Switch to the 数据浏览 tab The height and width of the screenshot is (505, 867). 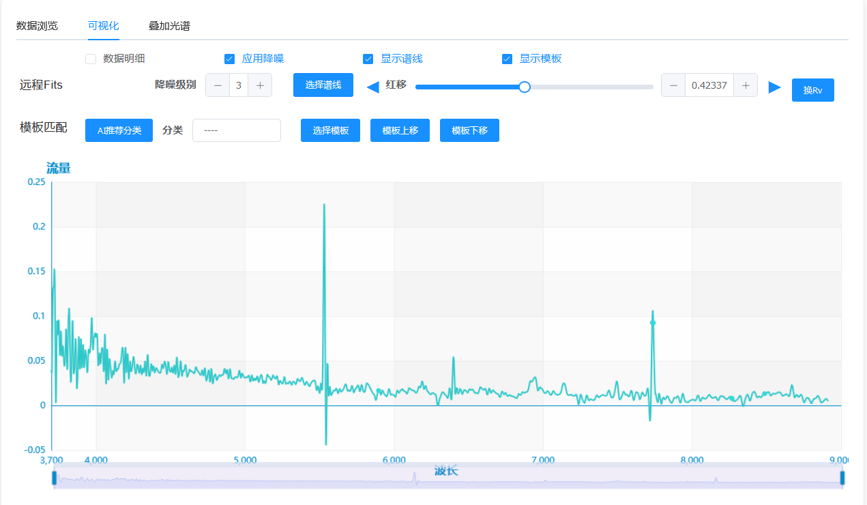(37, 26)
